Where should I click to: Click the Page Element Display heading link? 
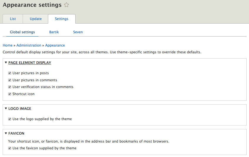[x=30, y=63]
